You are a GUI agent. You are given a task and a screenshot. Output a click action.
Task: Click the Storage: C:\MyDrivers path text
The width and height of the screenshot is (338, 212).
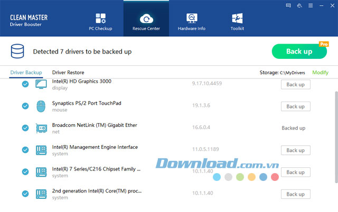pyautogui.click(x=282, y=73)
